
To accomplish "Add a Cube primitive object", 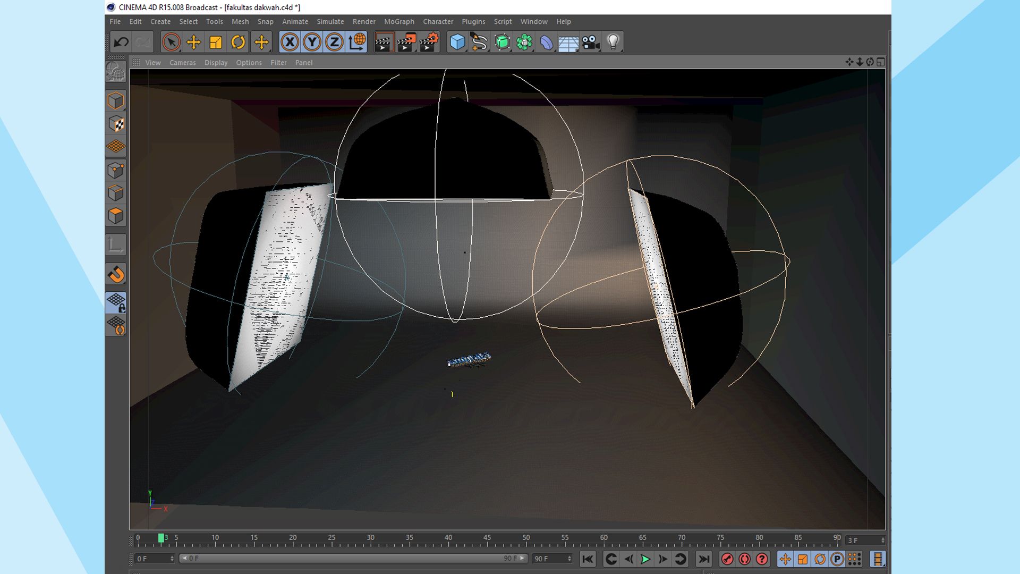I will click(x=457, y=42).
